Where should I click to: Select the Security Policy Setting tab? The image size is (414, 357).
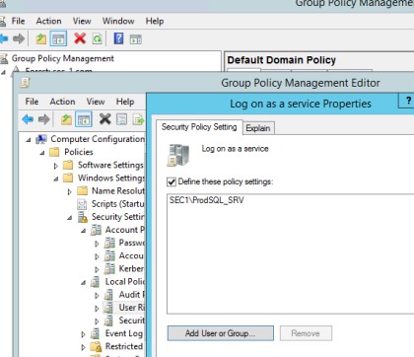[x=199, y=127]
